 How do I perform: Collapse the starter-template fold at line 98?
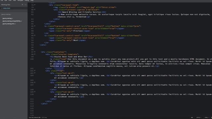click(x=35, y=54)
